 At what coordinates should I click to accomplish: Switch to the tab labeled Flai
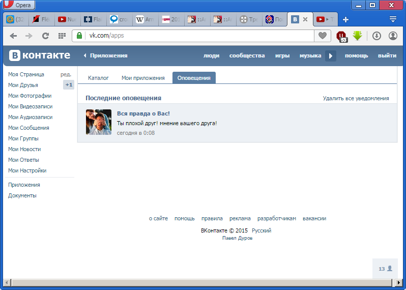[94, 19]
